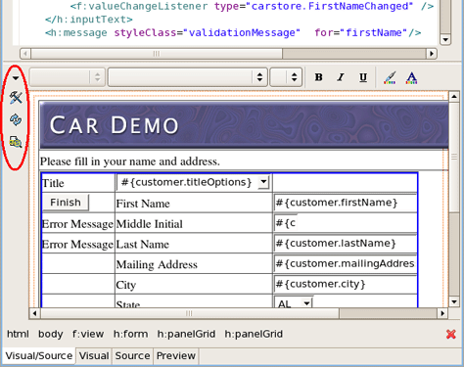
Task: Click source pane scroll down arrow
Action: click(445, 40)
